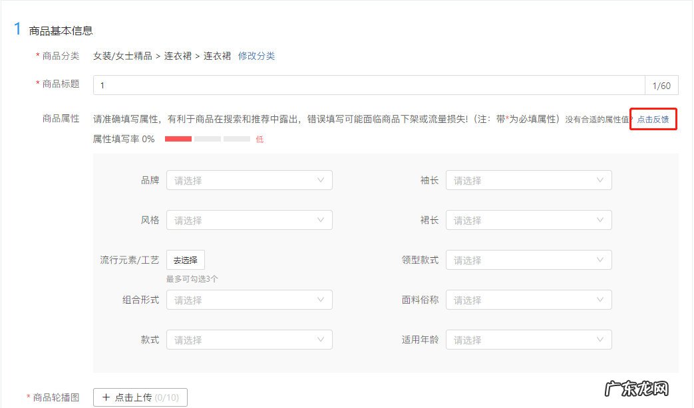Open the 组合形式 combination dropdown
694x408 pixels.
pyautogui.click(x=250, y=300)
